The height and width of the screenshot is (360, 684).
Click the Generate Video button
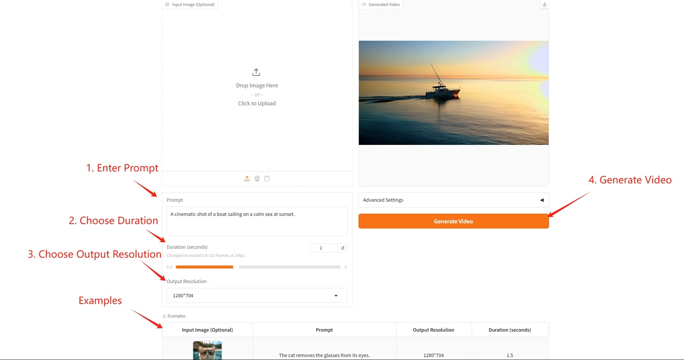(453, 221)
